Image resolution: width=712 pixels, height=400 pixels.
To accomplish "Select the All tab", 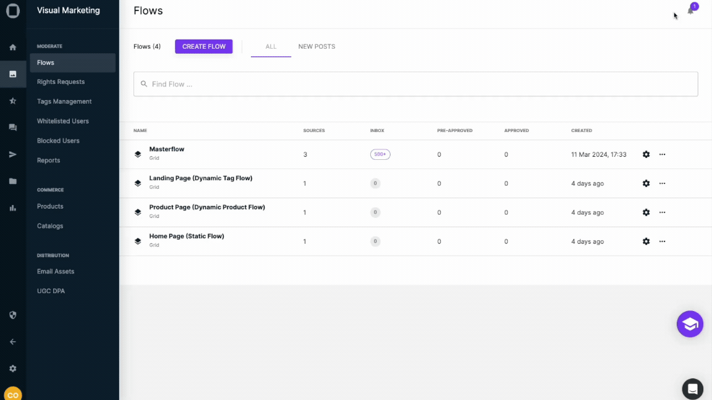I will tap(271, 47).
